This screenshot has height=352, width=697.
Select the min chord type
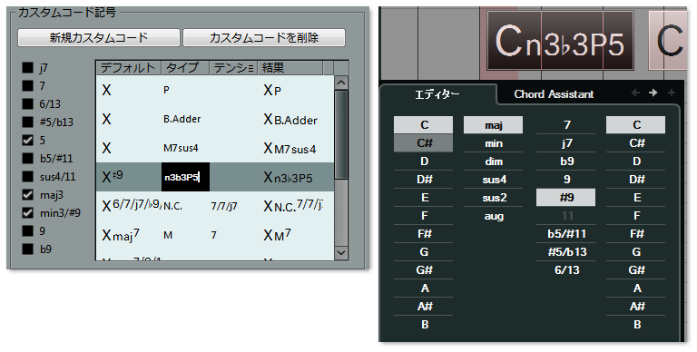pyautogui.click(x=493, y=143)
